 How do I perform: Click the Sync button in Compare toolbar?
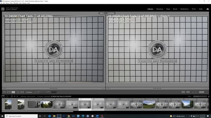54,92
